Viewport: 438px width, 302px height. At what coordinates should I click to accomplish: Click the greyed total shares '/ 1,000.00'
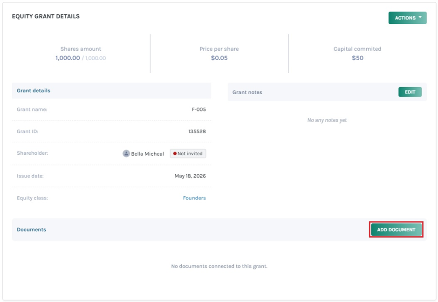tap(94, 58)
